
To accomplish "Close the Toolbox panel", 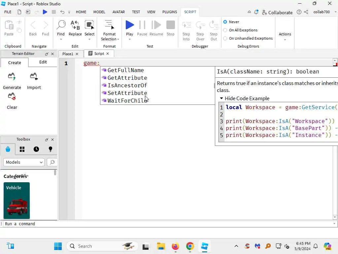I will [x=52, y=140].
